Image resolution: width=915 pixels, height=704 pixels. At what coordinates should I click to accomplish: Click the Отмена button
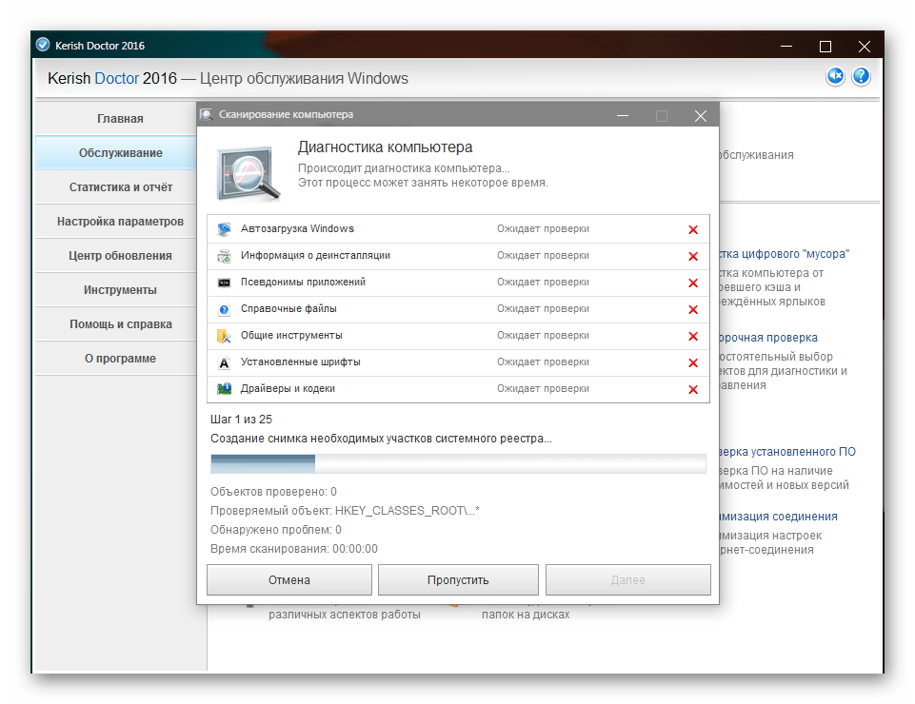[289, 579]
